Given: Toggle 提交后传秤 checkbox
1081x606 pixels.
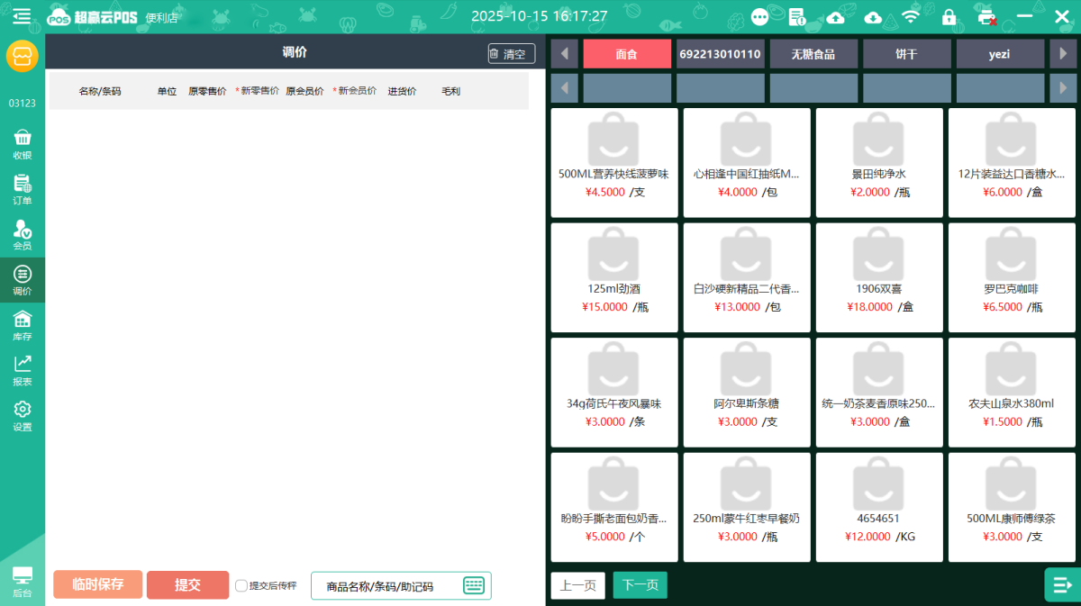Looking at the screenshot, I should pyautogui.click(x=241, y=586).
